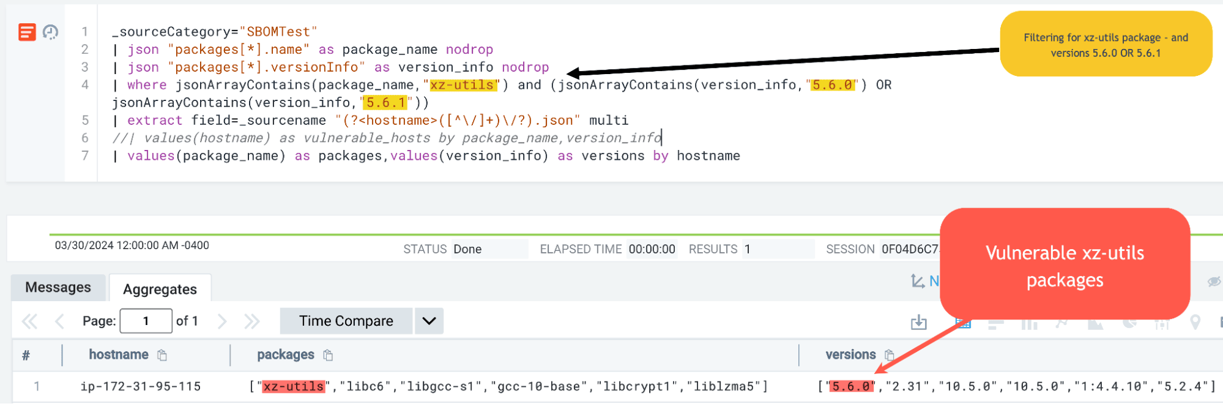1223x404 pixels.
Task: Select the pie chart view
Action: [x=1129, y=323]
